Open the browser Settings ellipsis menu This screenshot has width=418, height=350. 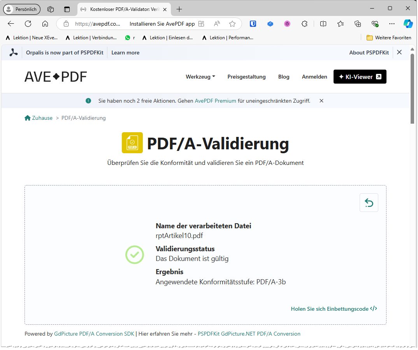click(x=392, y=24)
